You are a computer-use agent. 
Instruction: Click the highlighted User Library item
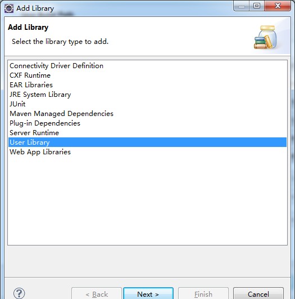(147, 142)
